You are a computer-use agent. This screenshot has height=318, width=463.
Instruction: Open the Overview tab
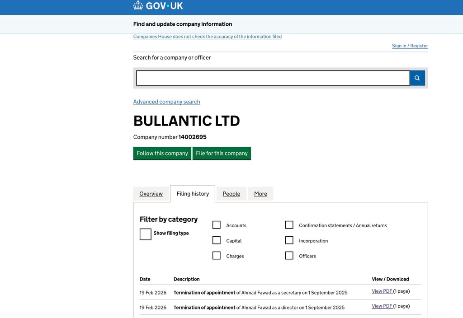[x=151, y=194]
